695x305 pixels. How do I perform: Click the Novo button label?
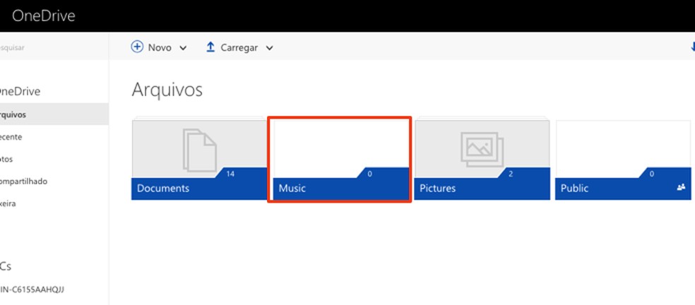(160, 47)
